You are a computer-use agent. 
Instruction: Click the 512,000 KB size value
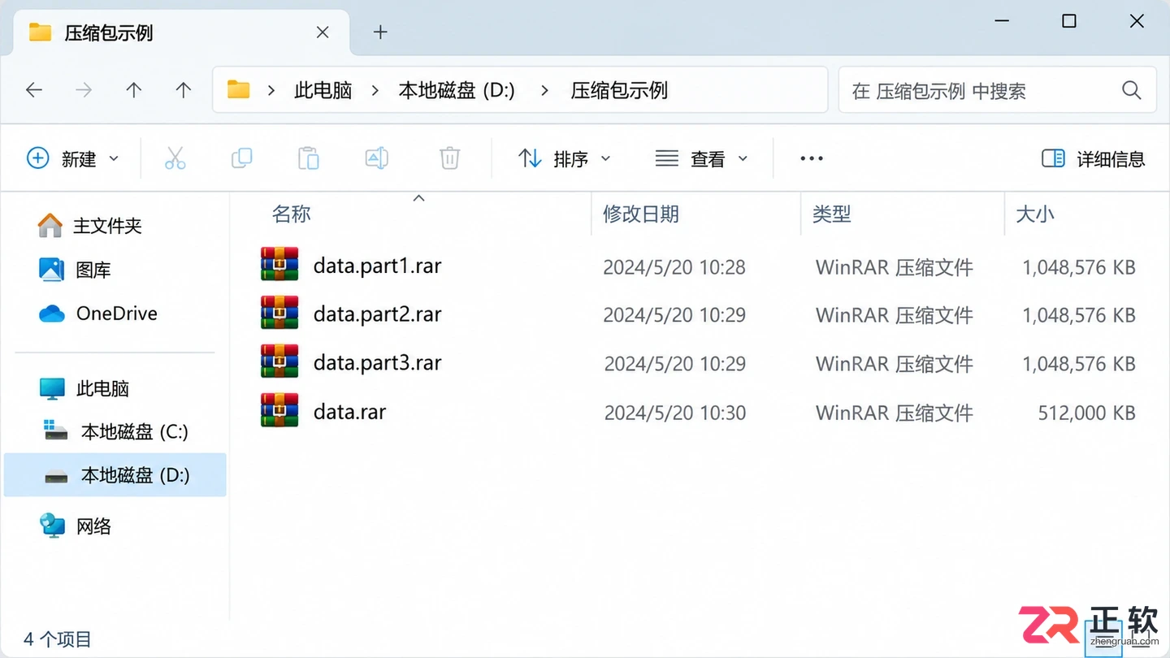pyautogui.click(x=1086, y=413)
